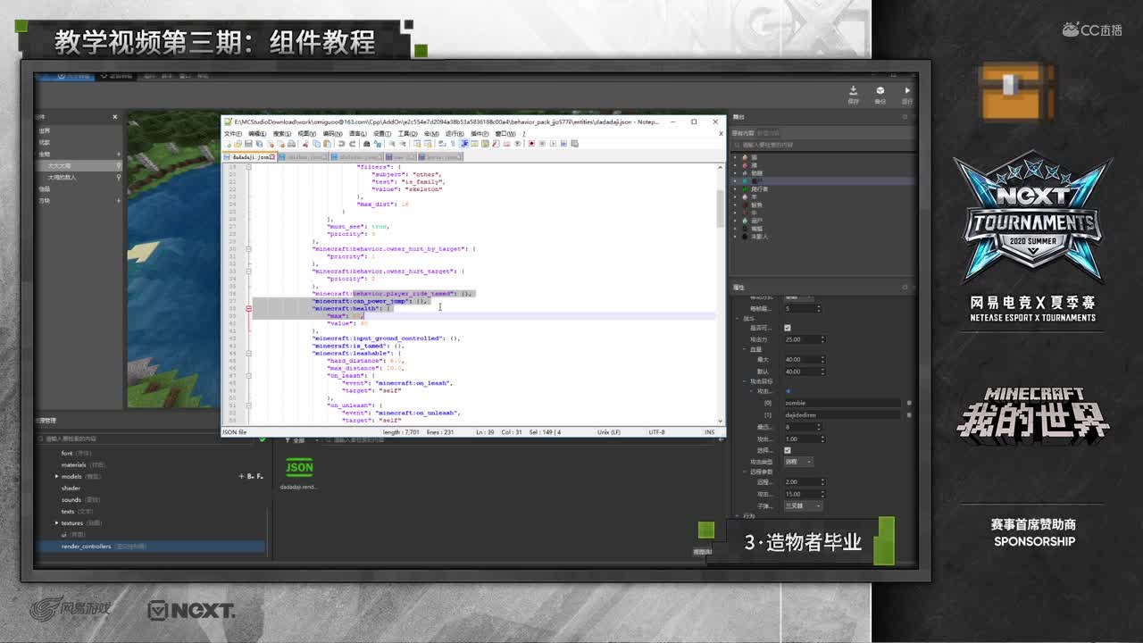This screenshot has width=1143, height=643.
Task: Expand the models folder in resource tree
Action: click(x=57, y=477)
